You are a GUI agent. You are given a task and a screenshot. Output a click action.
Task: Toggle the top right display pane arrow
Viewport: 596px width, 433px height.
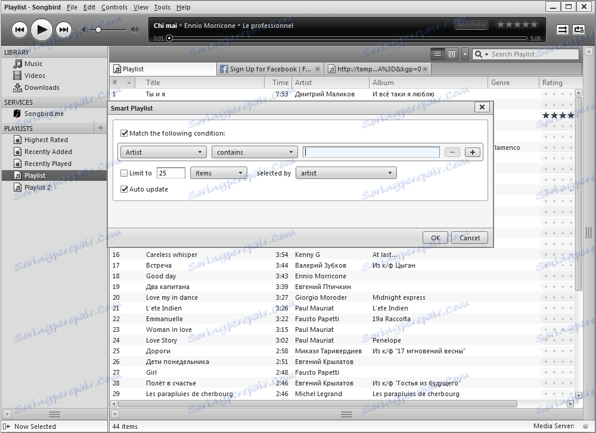coord(589,51)
